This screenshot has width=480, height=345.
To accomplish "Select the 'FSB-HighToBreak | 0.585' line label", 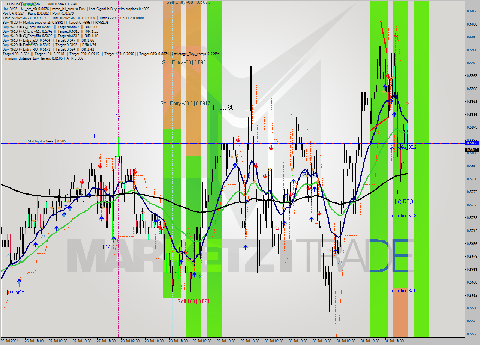I will point(46,141).
